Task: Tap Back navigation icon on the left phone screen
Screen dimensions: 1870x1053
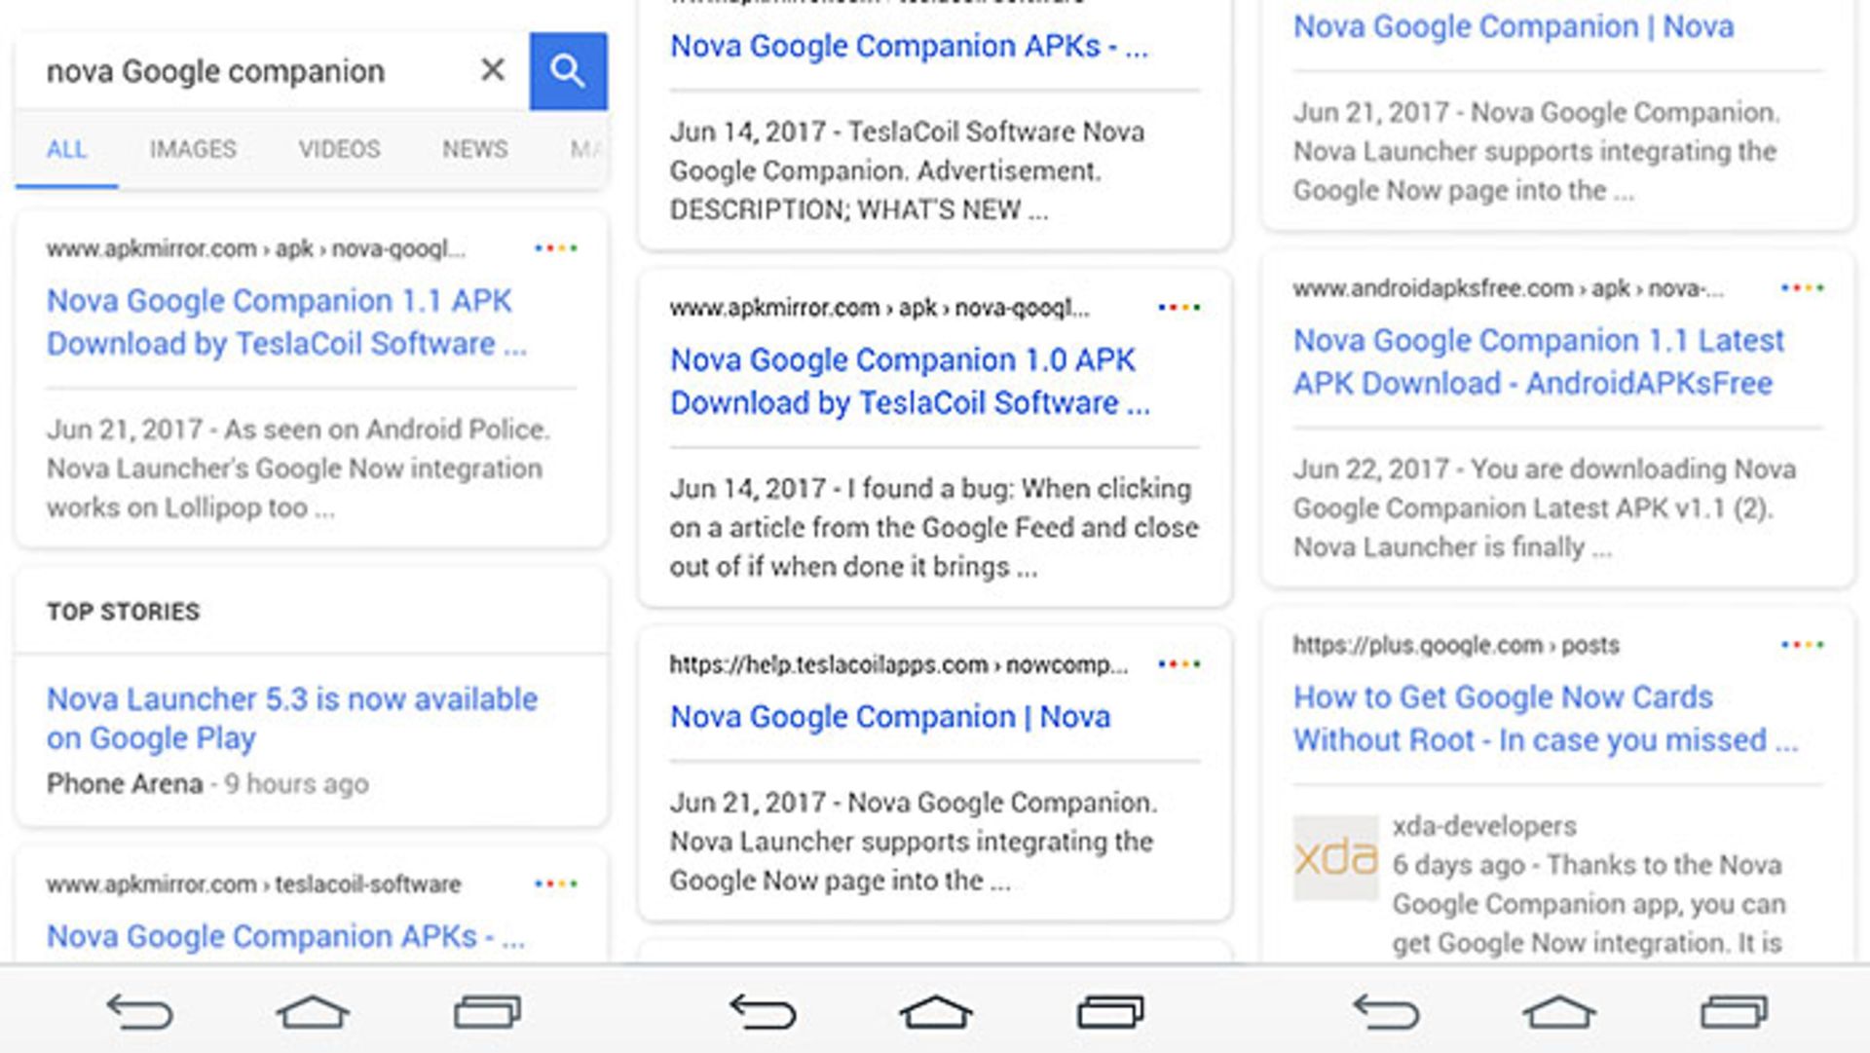Action: click(140, 1012)
